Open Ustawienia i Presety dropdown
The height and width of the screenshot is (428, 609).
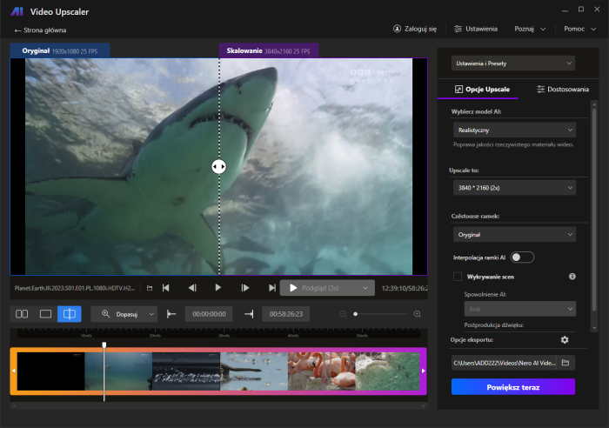(513, 64)
